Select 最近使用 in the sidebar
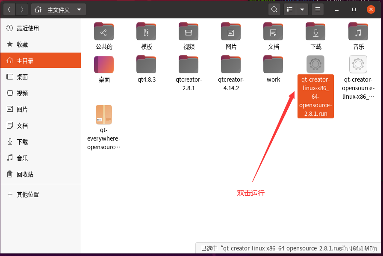The width and height of the screenshot is (383, 256). pyautogui.click(x=41, y=28)
